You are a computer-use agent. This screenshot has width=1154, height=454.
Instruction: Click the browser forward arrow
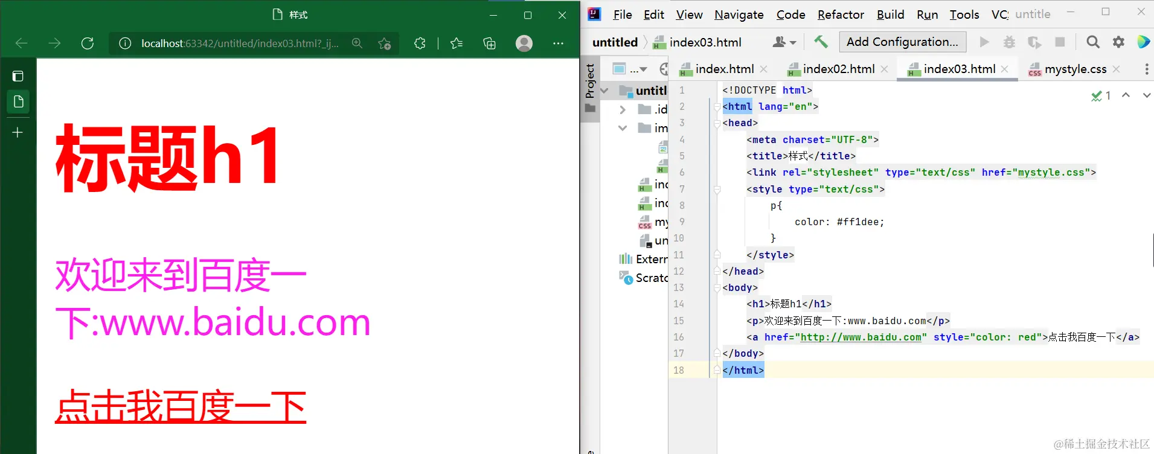54,43
